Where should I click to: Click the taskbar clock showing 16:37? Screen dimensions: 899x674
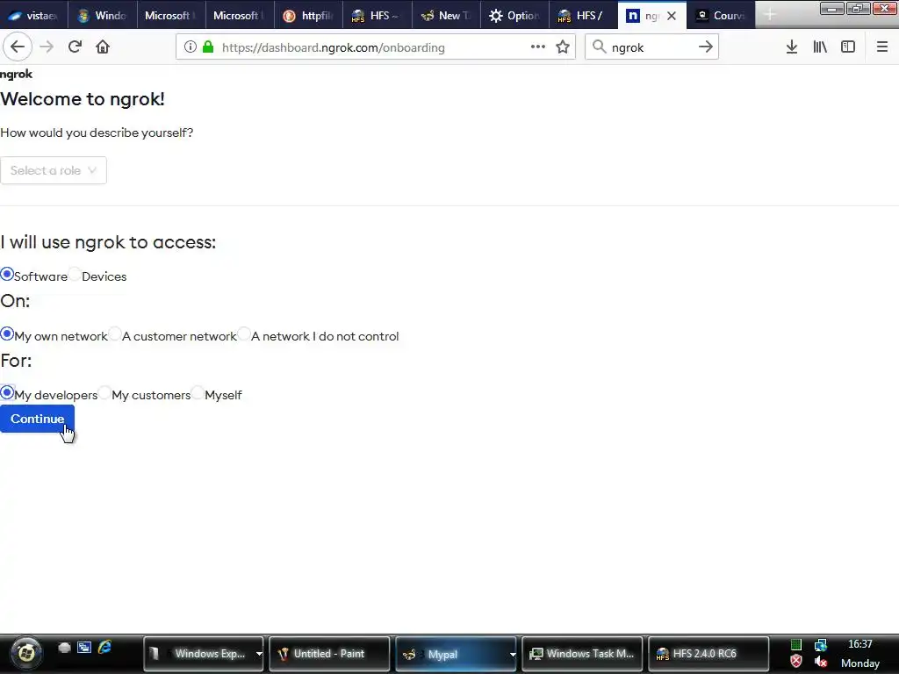point(860,644)
